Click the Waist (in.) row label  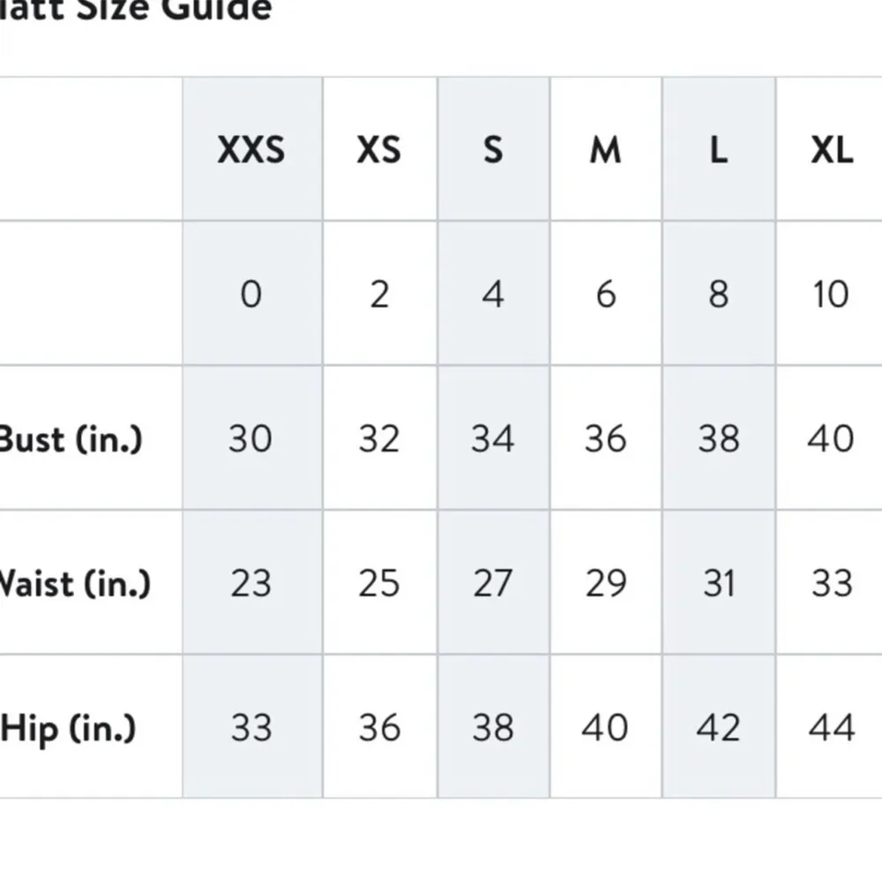click(75, 583)
